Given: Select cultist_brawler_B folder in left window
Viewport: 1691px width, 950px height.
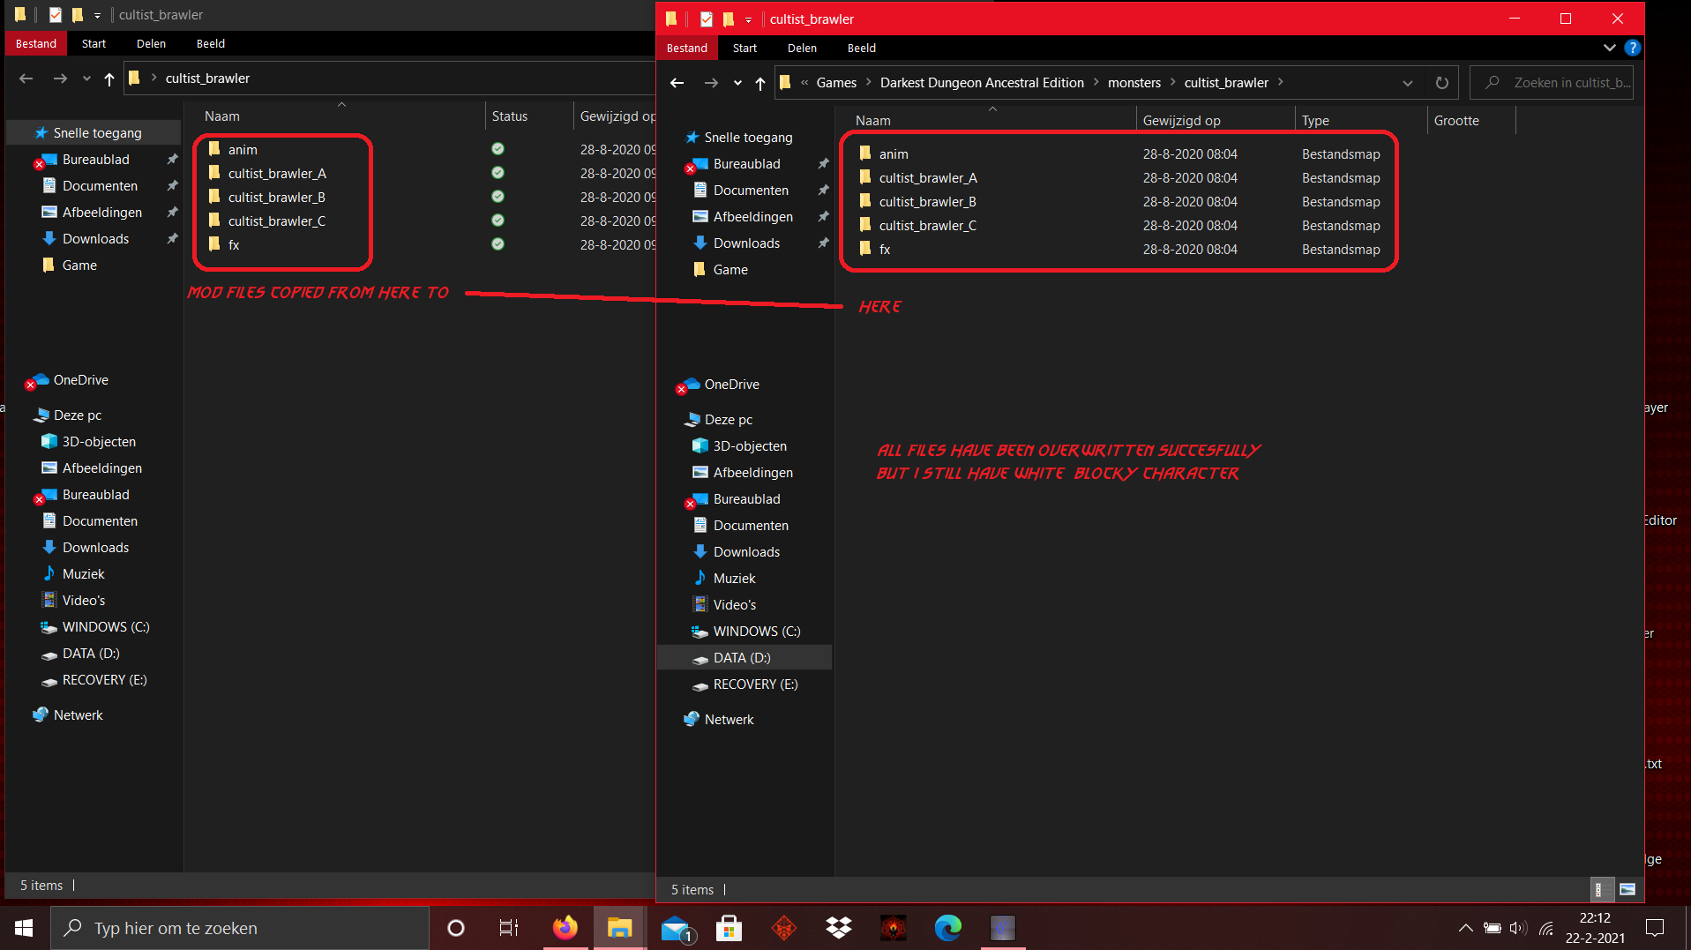Looking at the screenshot, I should click(x=276, y=198).
